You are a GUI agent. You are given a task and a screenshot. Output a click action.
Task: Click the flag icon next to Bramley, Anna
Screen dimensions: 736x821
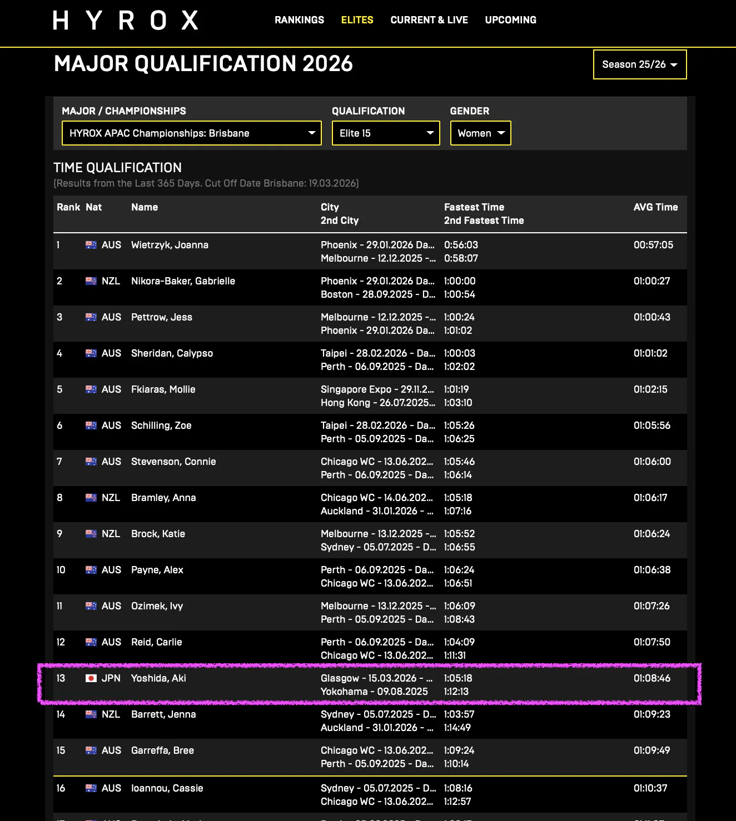[91, 498]
